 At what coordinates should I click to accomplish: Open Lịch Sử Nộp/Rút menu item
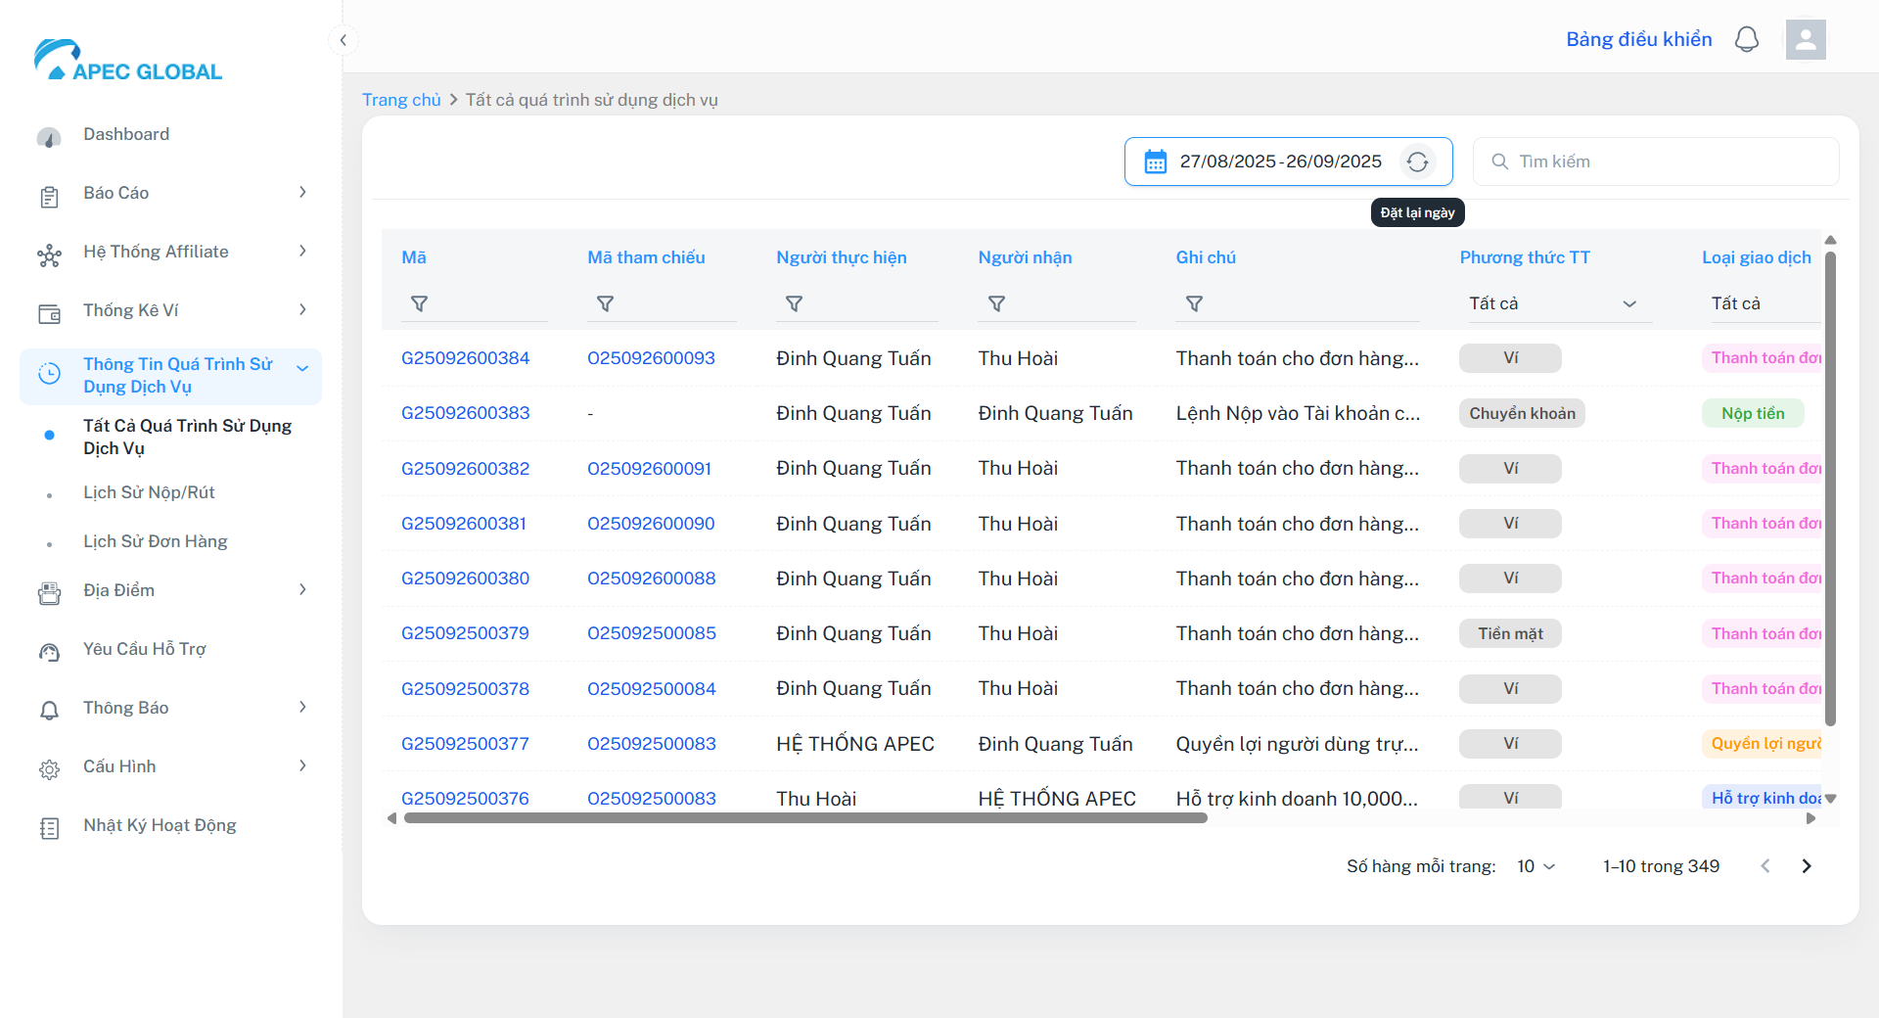[x=149, y=492]
